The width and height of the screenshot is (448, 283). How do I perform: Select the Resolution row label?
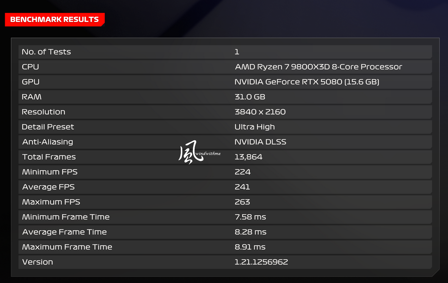tap(43, 112)
